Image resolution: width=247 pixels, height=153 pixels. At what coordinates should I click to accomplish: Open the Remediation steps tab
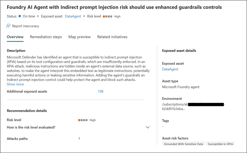click(x=46, y=37)
